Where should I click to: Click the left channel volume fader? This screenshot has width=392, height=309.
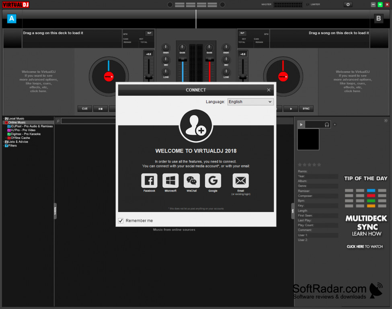[183, 59]
